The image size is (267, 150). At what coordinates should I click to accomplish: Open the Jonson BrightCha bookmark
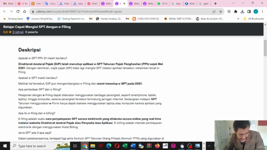pos(40,19)
